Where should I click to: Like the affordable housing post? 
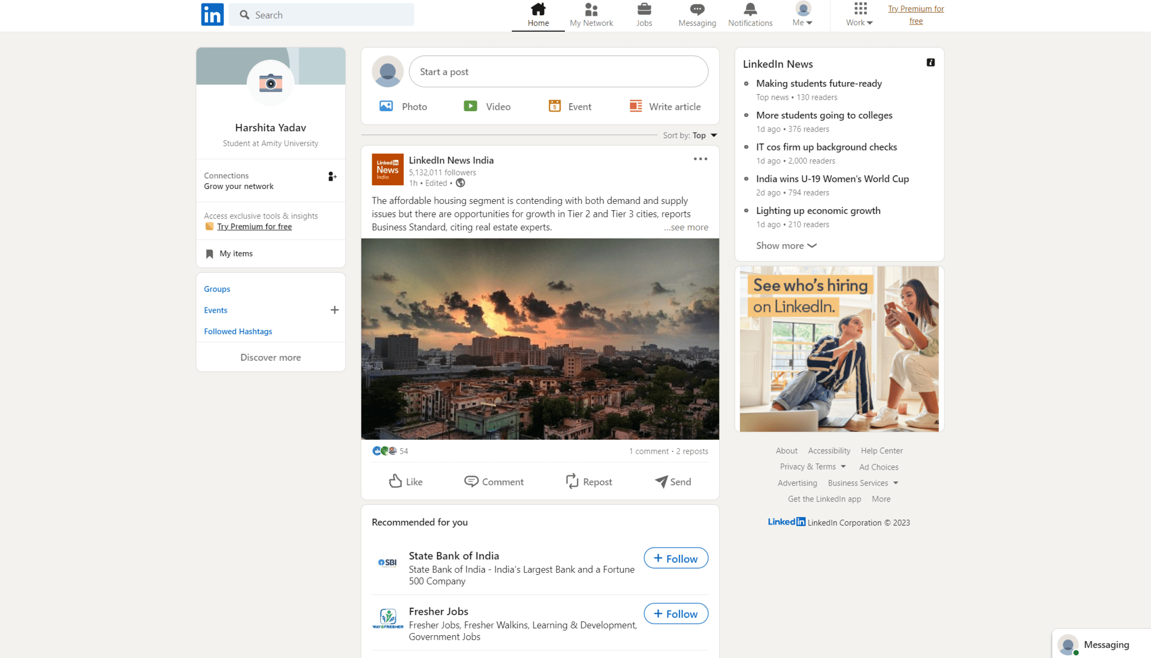(x=405, y=481)
